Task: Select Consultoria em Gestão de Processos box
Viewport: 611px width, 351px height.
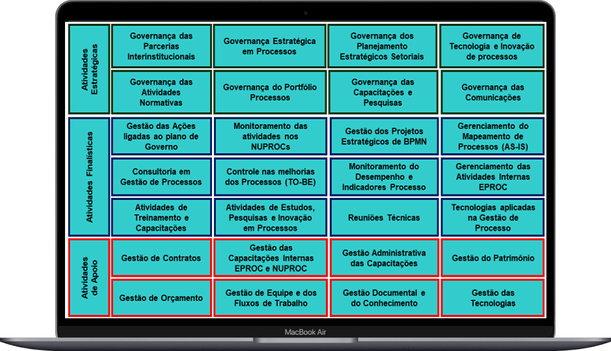Action: 161,177
